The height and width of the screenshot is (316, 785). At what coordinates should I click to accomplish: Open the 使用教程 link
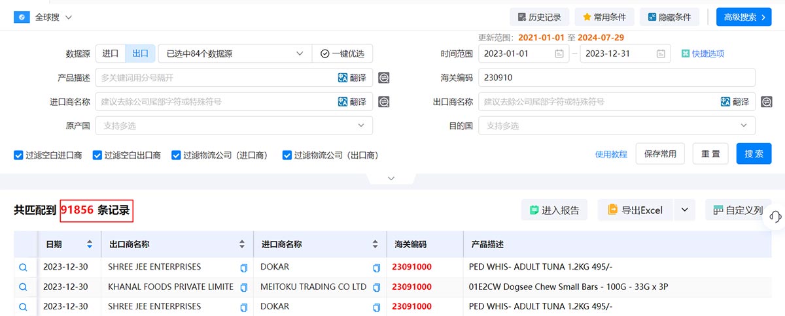611,154
